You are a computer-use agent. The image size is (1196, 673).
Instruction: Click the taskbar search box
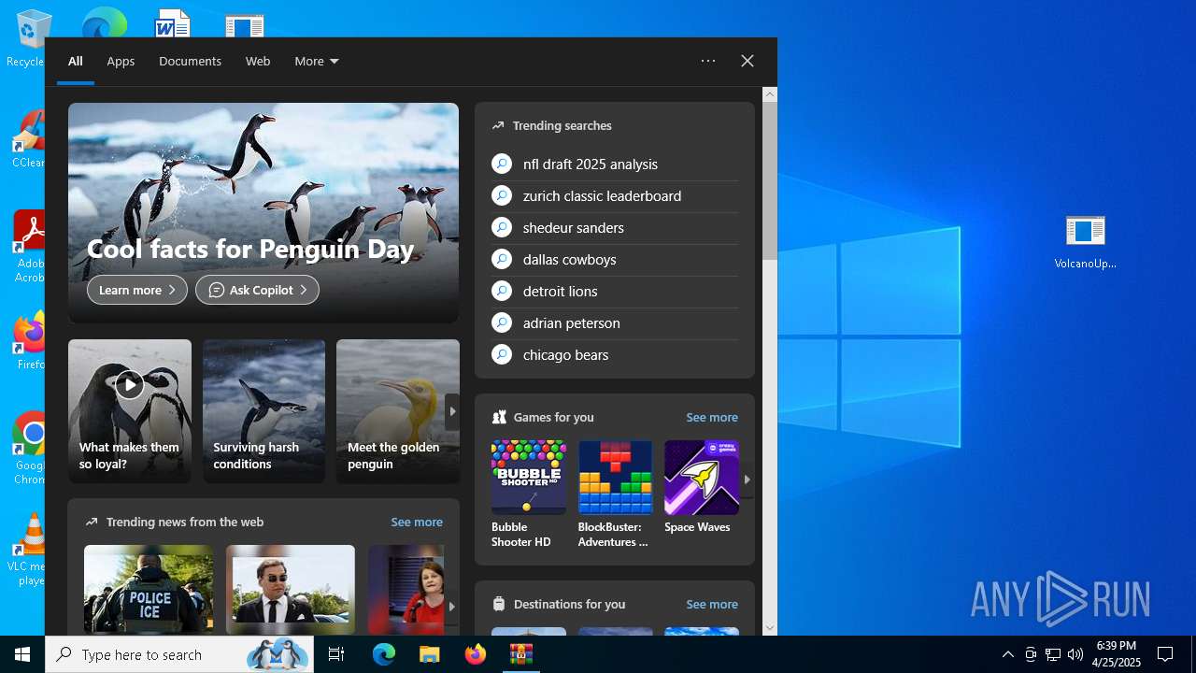click(181, 654)
